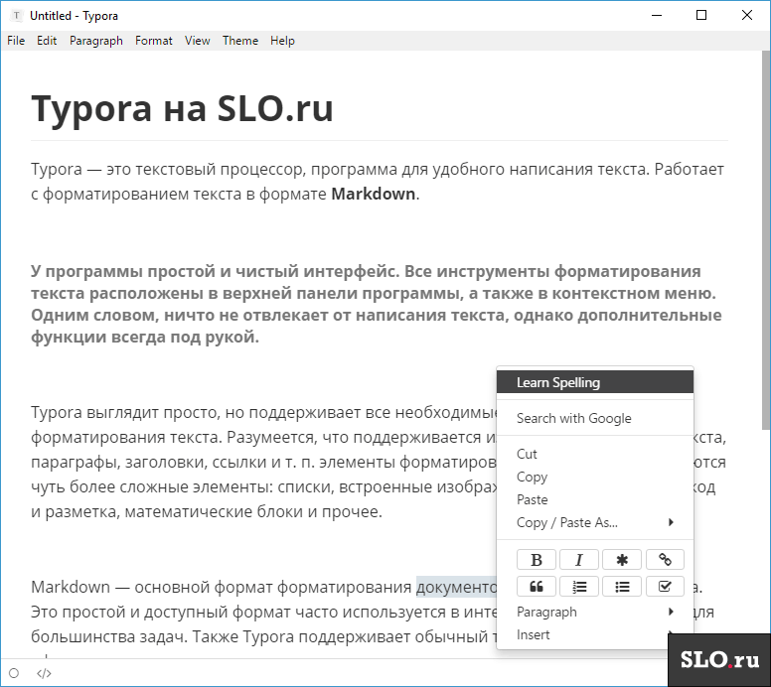
Task: Select Search with Google
Action: tap(595, 418)
